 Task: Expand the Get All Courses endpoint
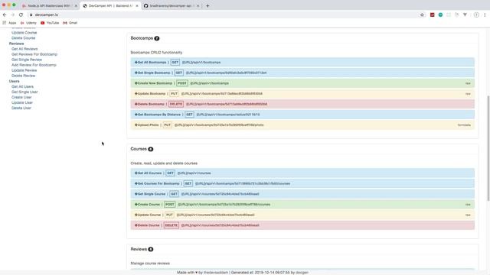pos(302,173)
